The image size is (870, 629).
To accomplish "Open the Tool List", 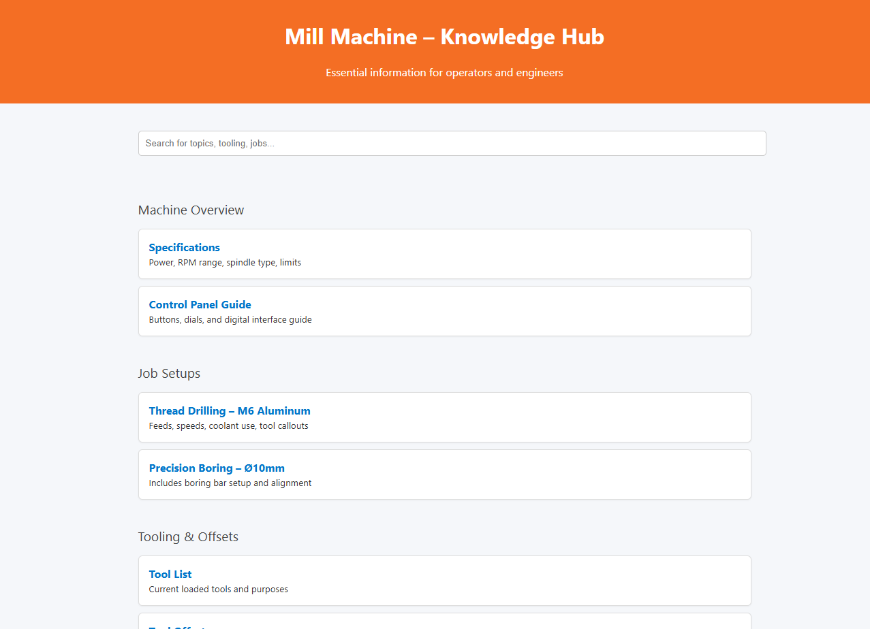I will [170, 574].
